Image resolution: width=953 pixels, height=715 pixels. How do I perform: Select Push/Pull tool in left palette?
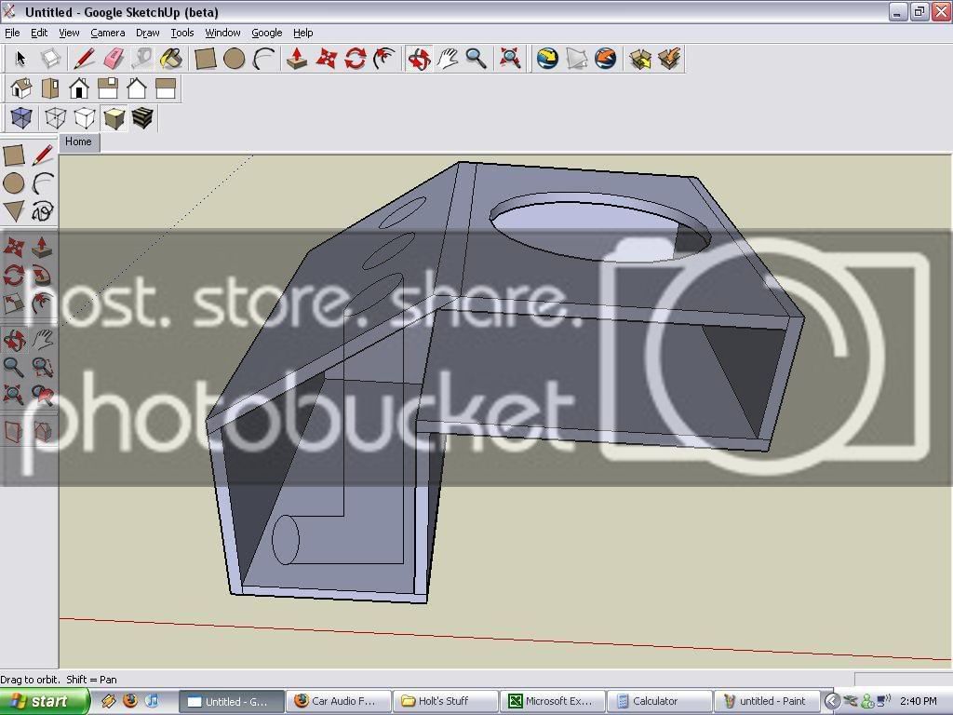click(43, 248)
